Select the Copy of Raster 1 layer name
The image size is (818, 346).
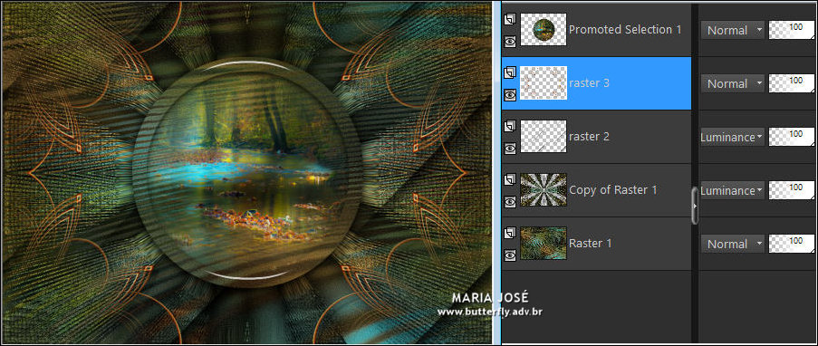click(613, 190)
